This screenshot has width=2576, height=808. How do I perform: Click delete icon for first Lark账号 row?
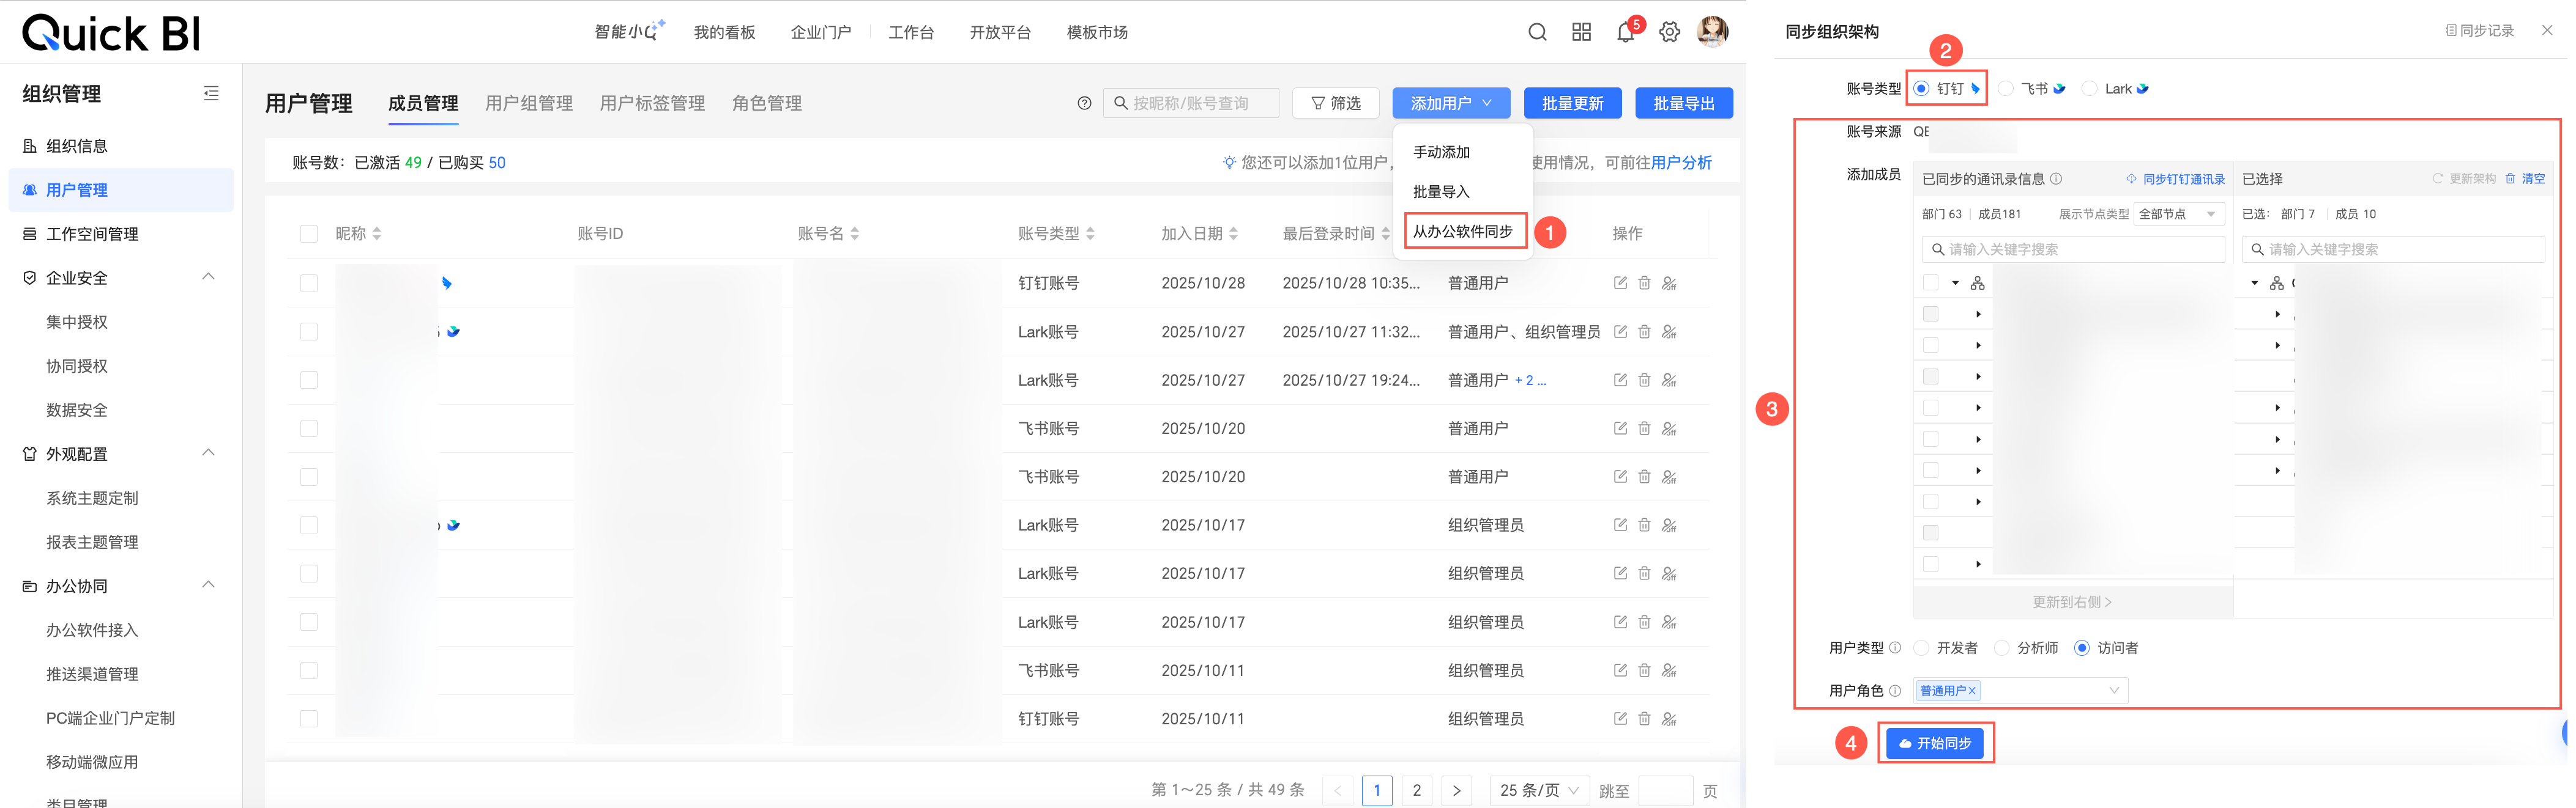coord(1644,332)
